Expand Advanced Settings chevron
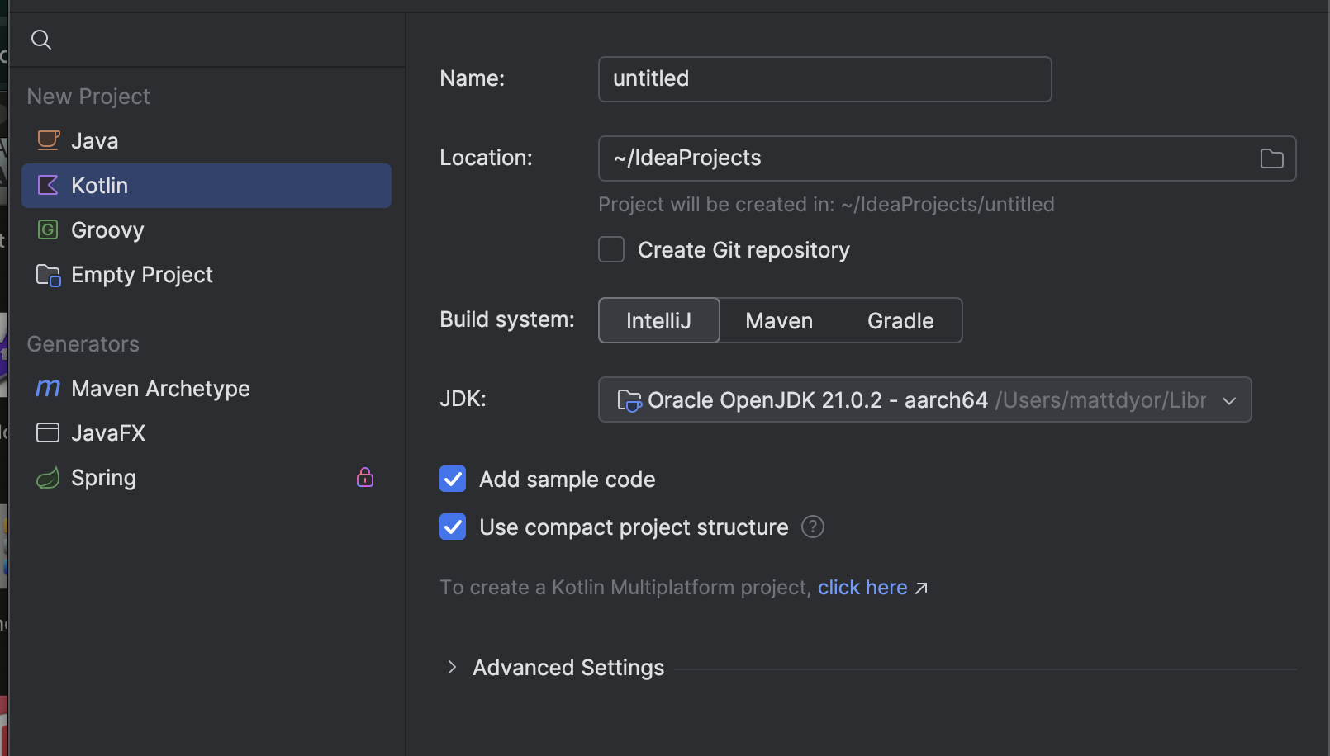The image size is (1330, 756). pos(452,667)
